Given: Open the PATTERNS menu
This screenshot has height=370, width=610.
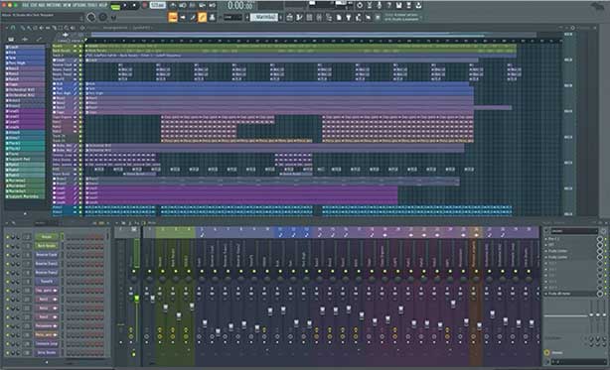Looking at the screenshot, I should (54, 5).
